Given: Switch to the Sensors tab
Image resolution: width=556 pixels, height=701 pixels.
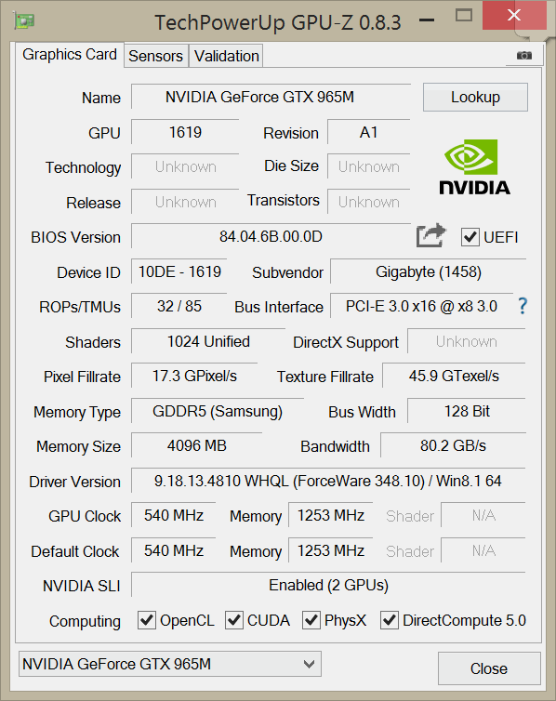Looking at the screenshot, I should pos(155,56).
